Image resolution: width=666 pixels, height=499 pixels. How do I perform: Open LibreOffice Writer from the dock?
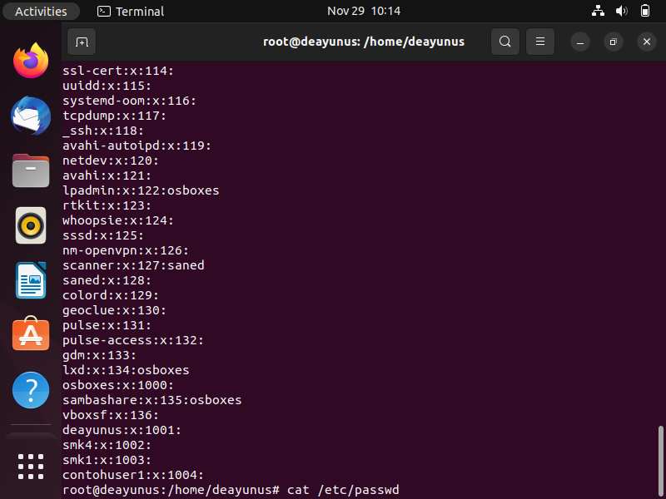(31, 280)
